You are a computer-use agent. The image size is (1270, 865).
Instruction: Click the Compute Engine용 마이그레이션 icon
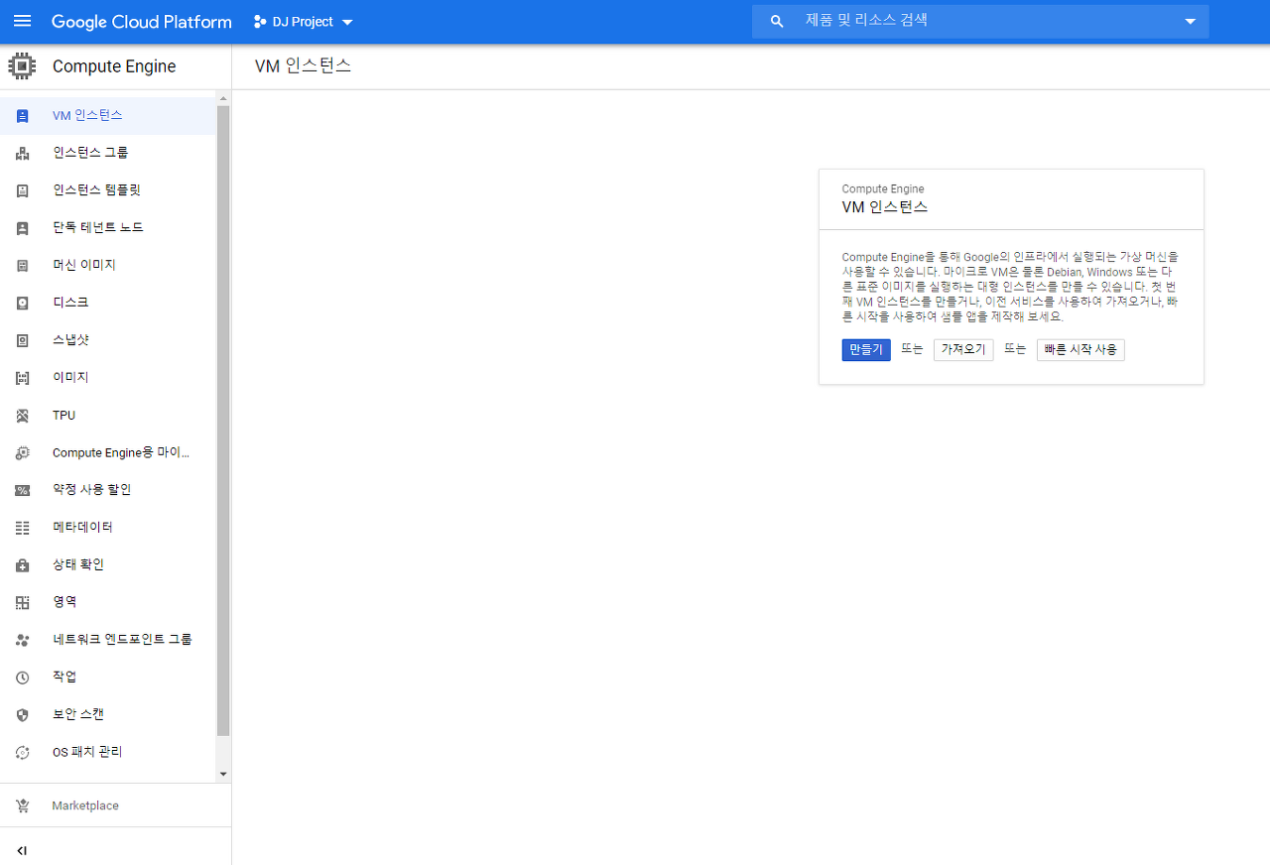click(x=23, y=453)
